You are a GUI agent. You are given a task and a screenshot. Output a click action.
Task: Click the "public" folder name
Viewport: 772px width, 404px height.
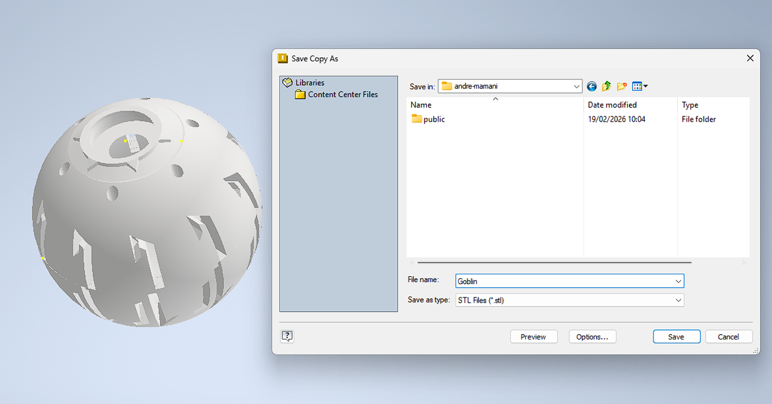[434, 119]
